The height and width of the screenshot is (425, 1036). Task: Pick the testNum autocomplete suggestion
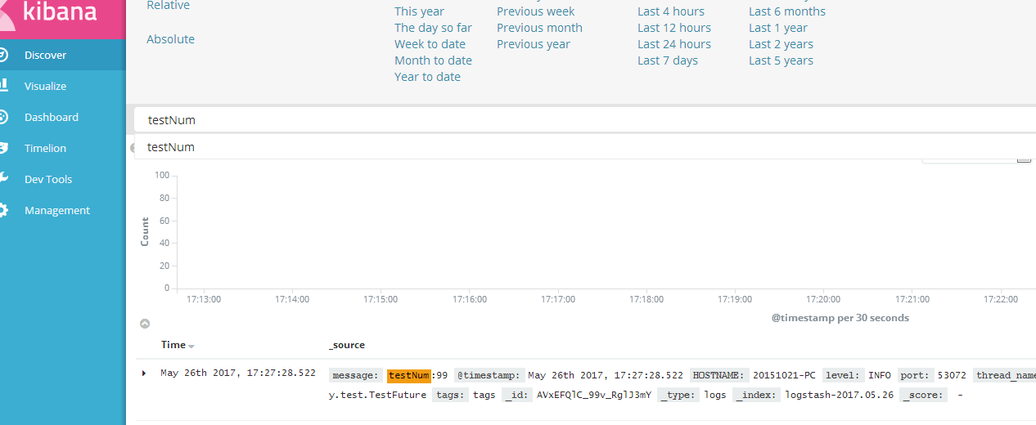585,147
